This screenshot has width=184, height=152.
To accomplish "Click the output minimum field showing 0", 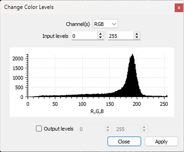I will tap(92, 129).
